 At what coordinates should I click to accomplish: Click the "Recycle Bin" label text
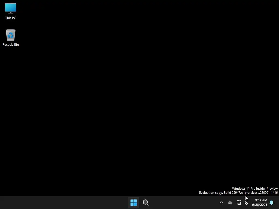11,45
